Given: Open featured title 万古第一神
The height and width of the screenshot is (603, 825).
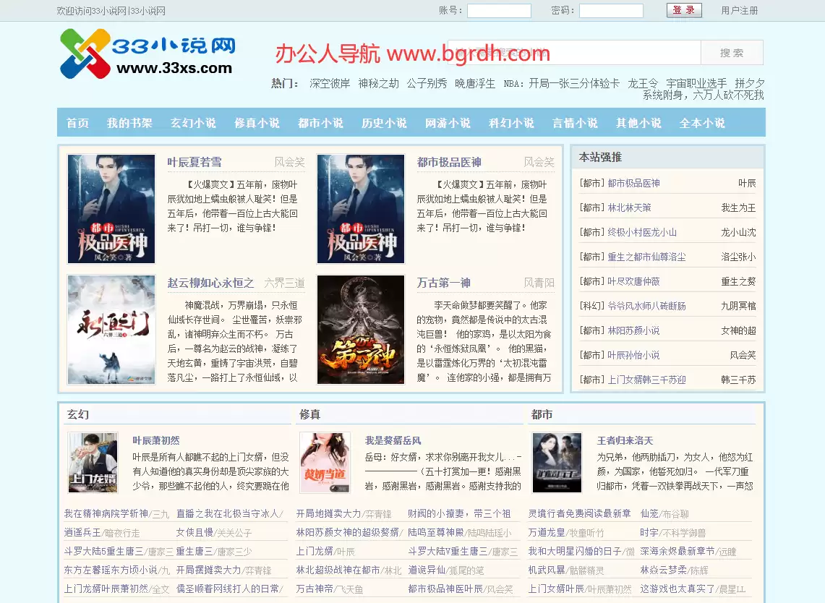Looking at the screenshot, I should click(x=443, y=283).
